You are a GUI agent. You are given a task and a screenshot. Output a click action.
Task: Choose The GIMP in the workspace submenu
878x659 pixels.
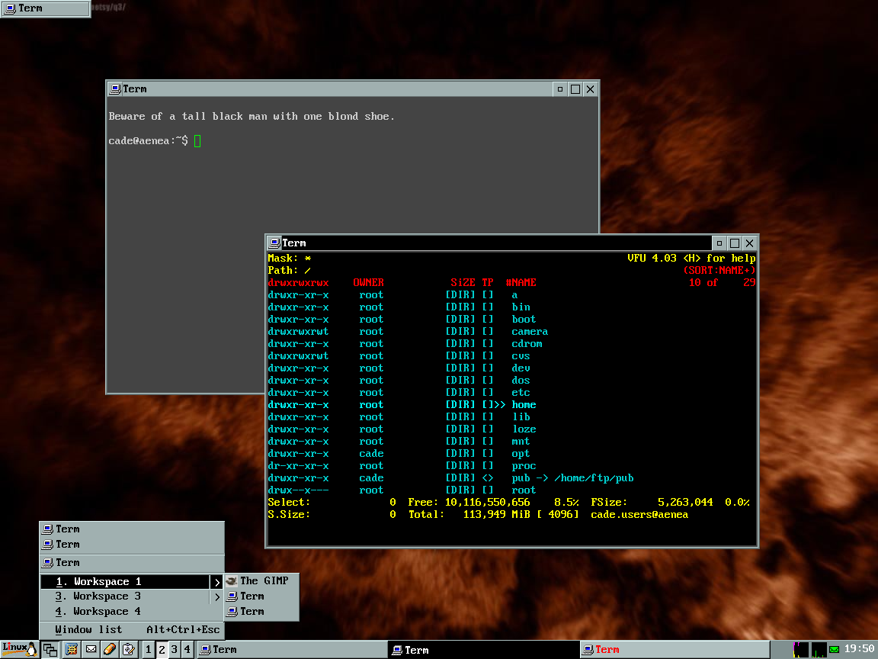pos(261,581)
